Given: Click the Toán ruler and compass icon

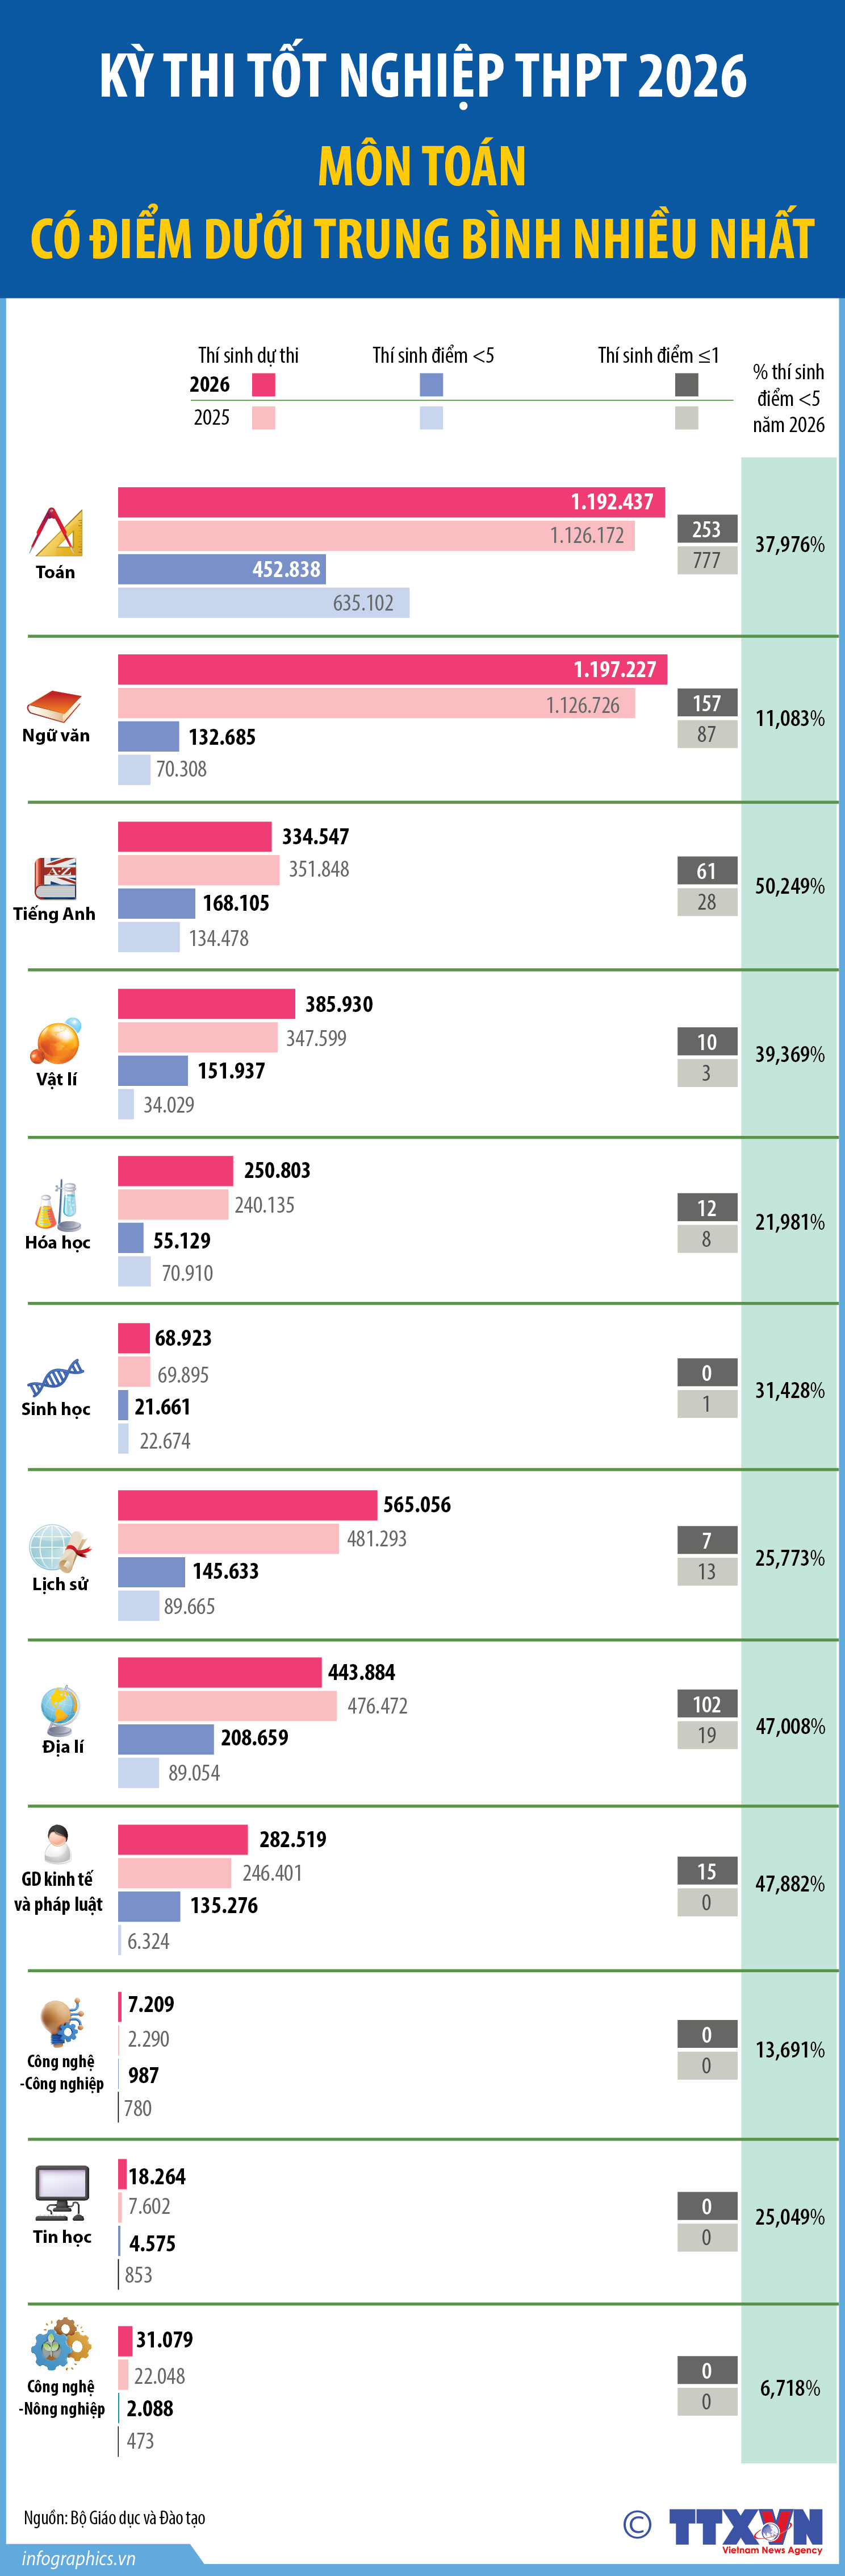Looking at the screenshot, I should click(x=56, y=531).
